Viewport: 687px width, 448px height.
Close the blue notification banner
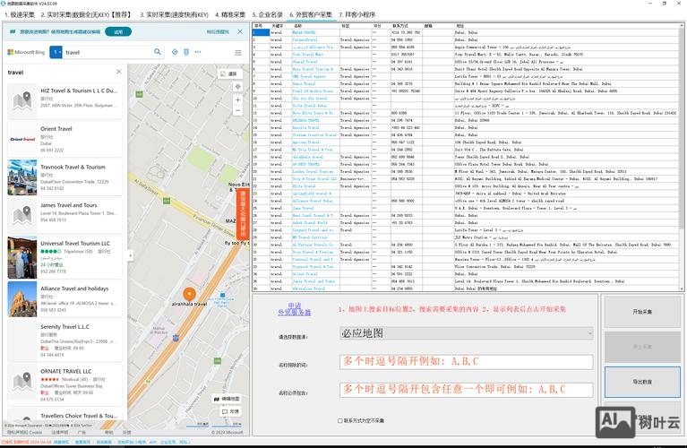pyautogui.click(x=240, y=31)
